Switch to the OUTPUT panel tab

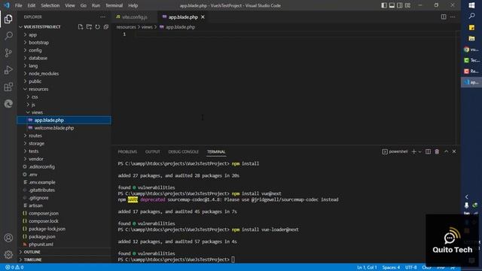[152, 152]
